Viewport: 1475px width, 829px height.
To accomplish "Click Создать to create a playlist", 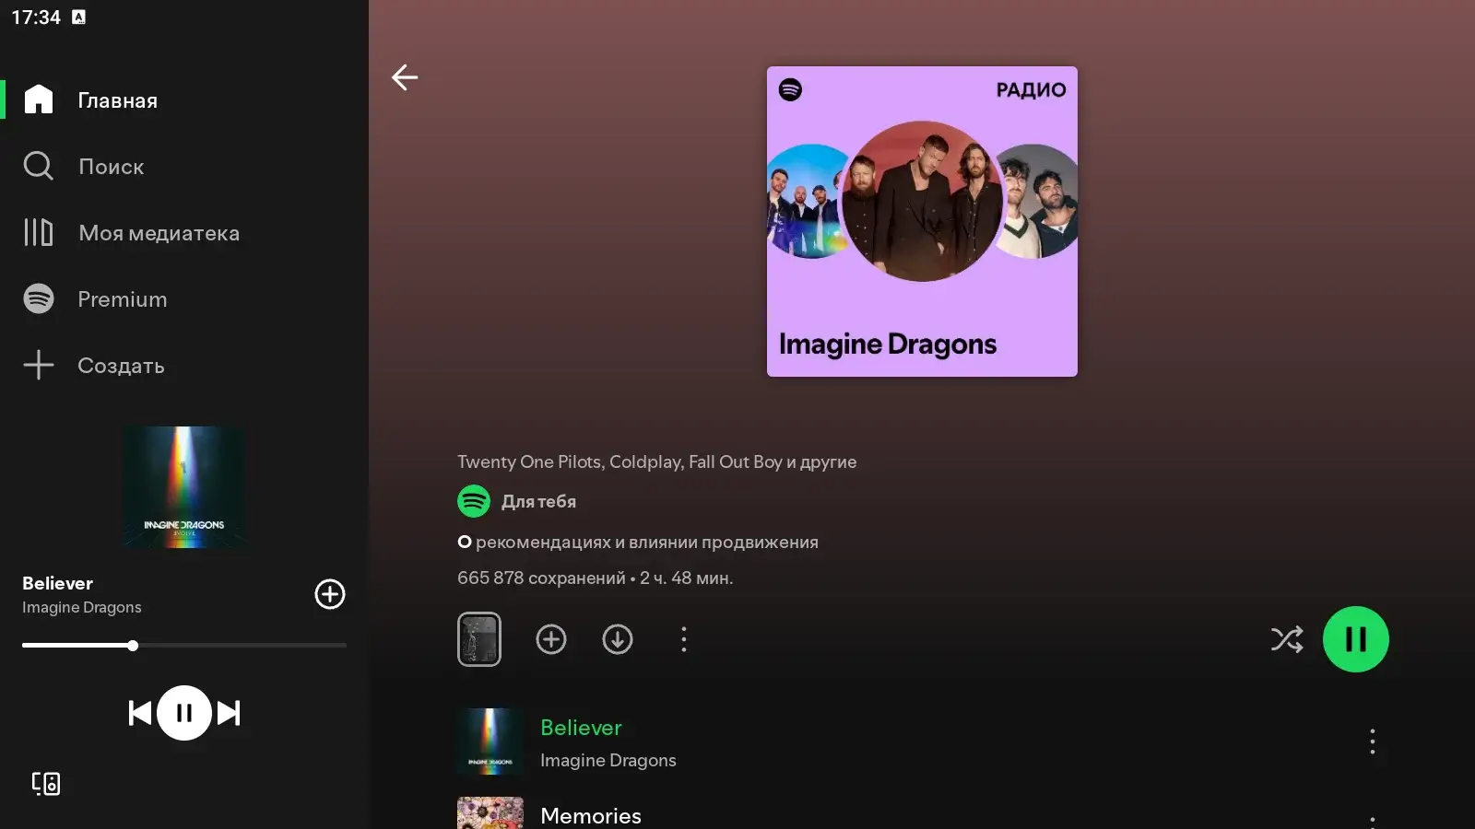I will [x=120, y=366].
